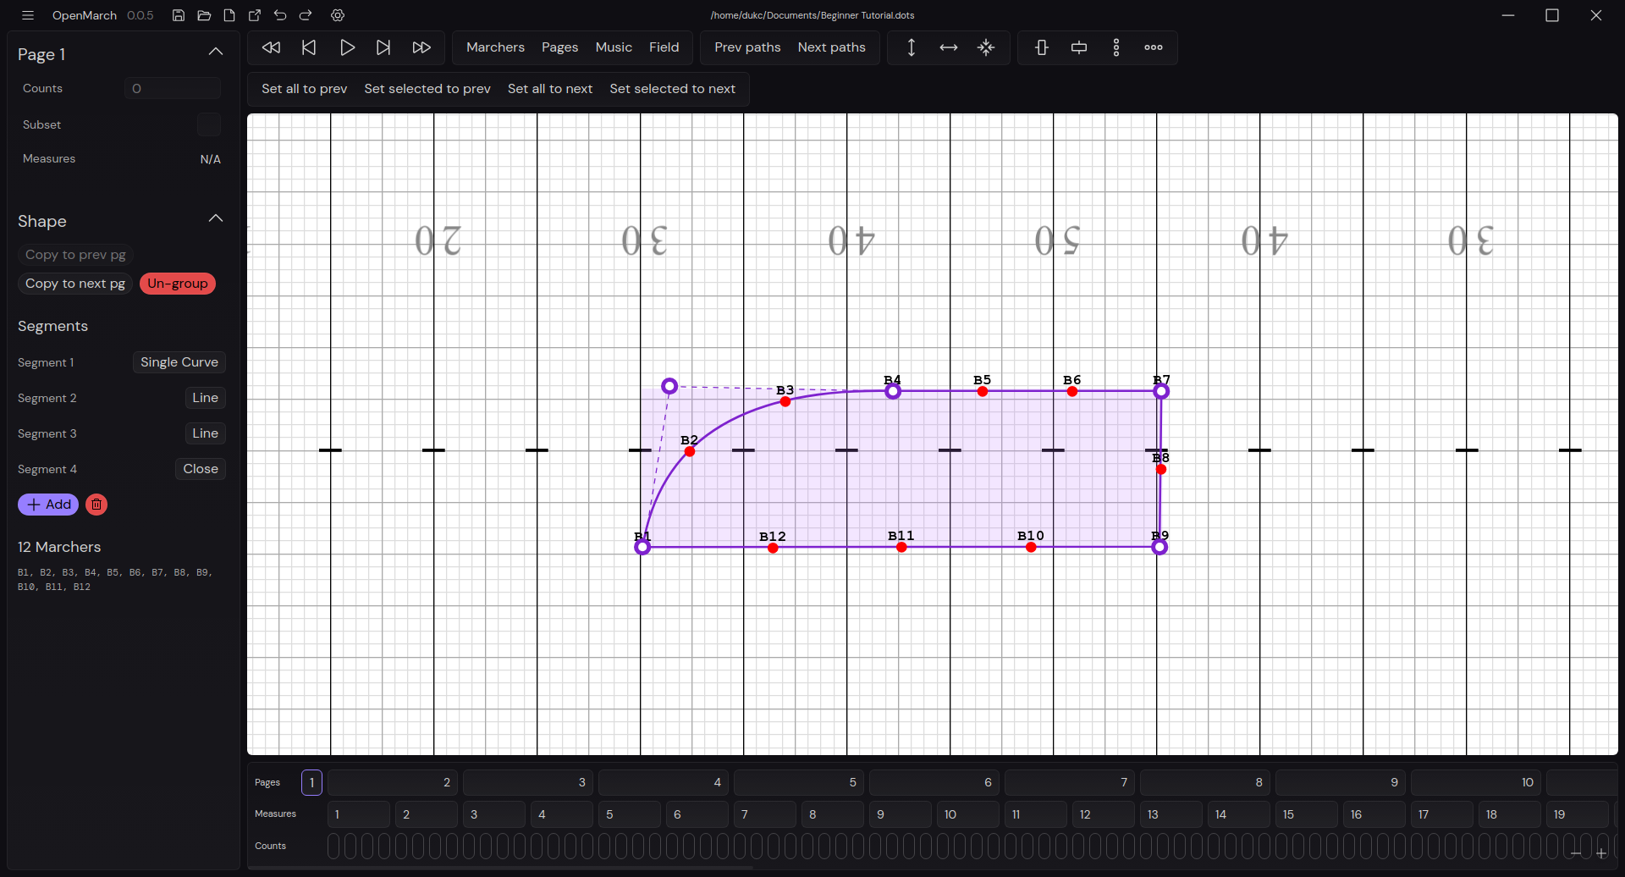Viewport: 1625px width, 877px height.
Task: Click the Un-group button
Action: [x=178, y=284]
